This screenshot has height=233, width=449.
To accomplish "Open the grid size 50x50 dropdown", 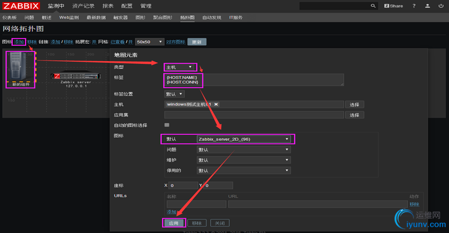I will (x=149, y=42).
